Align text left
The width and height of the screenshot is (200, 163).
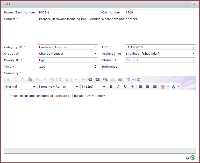pyautogui.click(x=140, y=87)
